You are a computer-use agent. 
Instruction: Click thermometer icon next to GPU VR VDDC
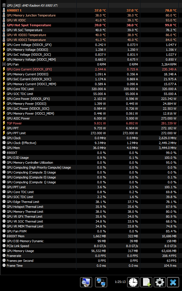pos(4,20)
